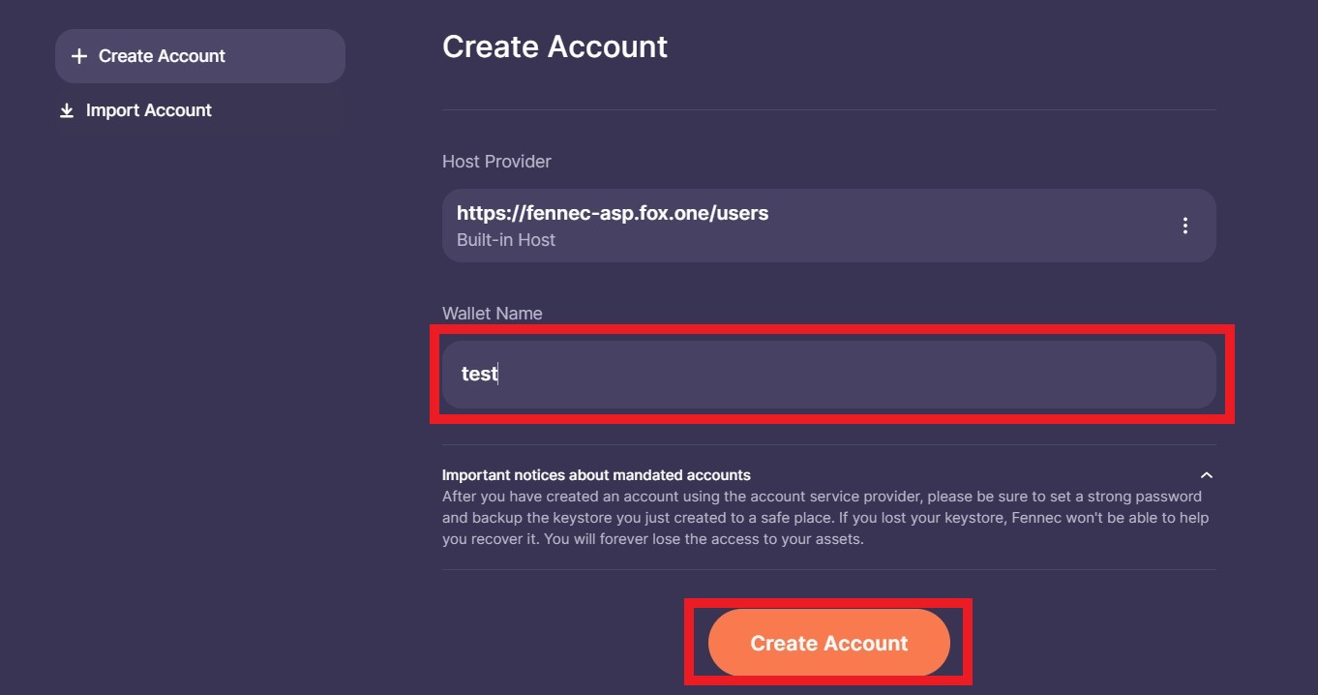Switch to the Import Account sidebar tab
Viewport: 1318px width, 695px height.
tap(148, 110)
